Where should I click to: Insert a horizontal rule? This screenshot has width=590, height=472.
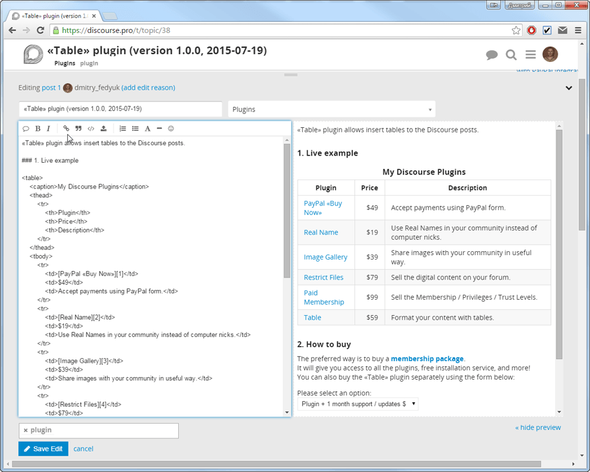click(159, 128)
